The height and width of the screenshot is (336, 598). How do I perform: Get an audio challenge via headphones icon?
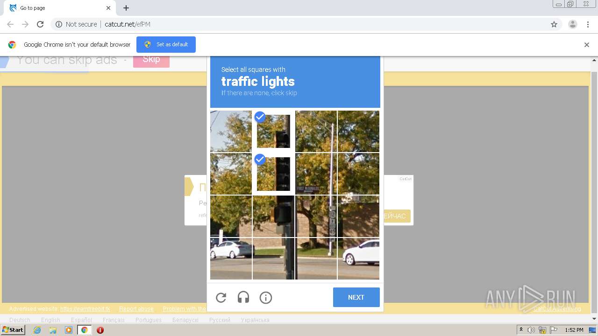[x=243, y=297]
